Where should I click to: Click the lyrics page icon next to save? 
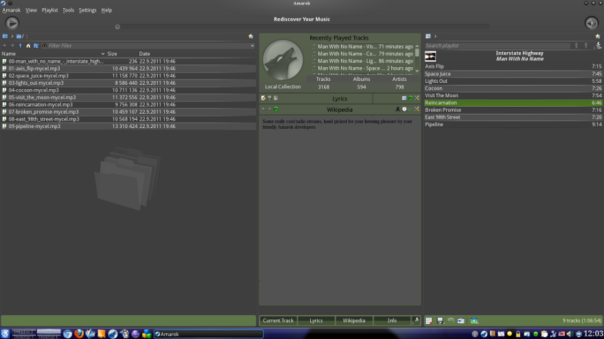tap(276, 99)
